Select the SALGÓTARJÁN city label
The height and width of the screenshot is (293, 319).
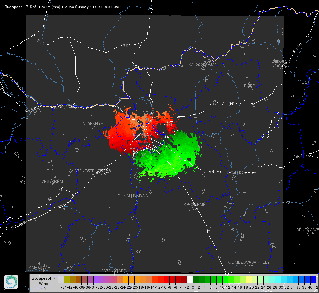tap(203, 65)
